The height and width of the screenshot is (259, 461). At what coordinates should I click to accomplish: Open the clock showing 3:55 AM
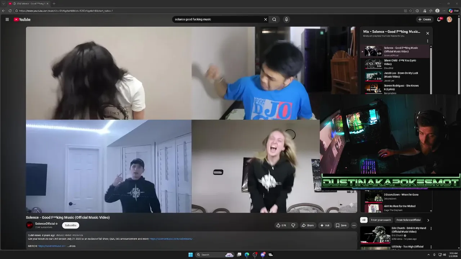(x=453, y=255)
